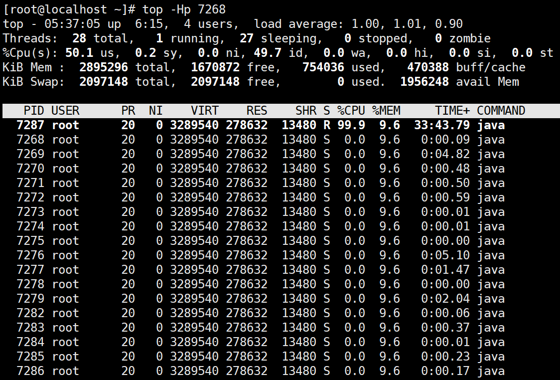Image resolution: width=560 pixels, height=380 pixels.
Task: Select the thread row with PID 7268
Action: click(x=30, y=140)
